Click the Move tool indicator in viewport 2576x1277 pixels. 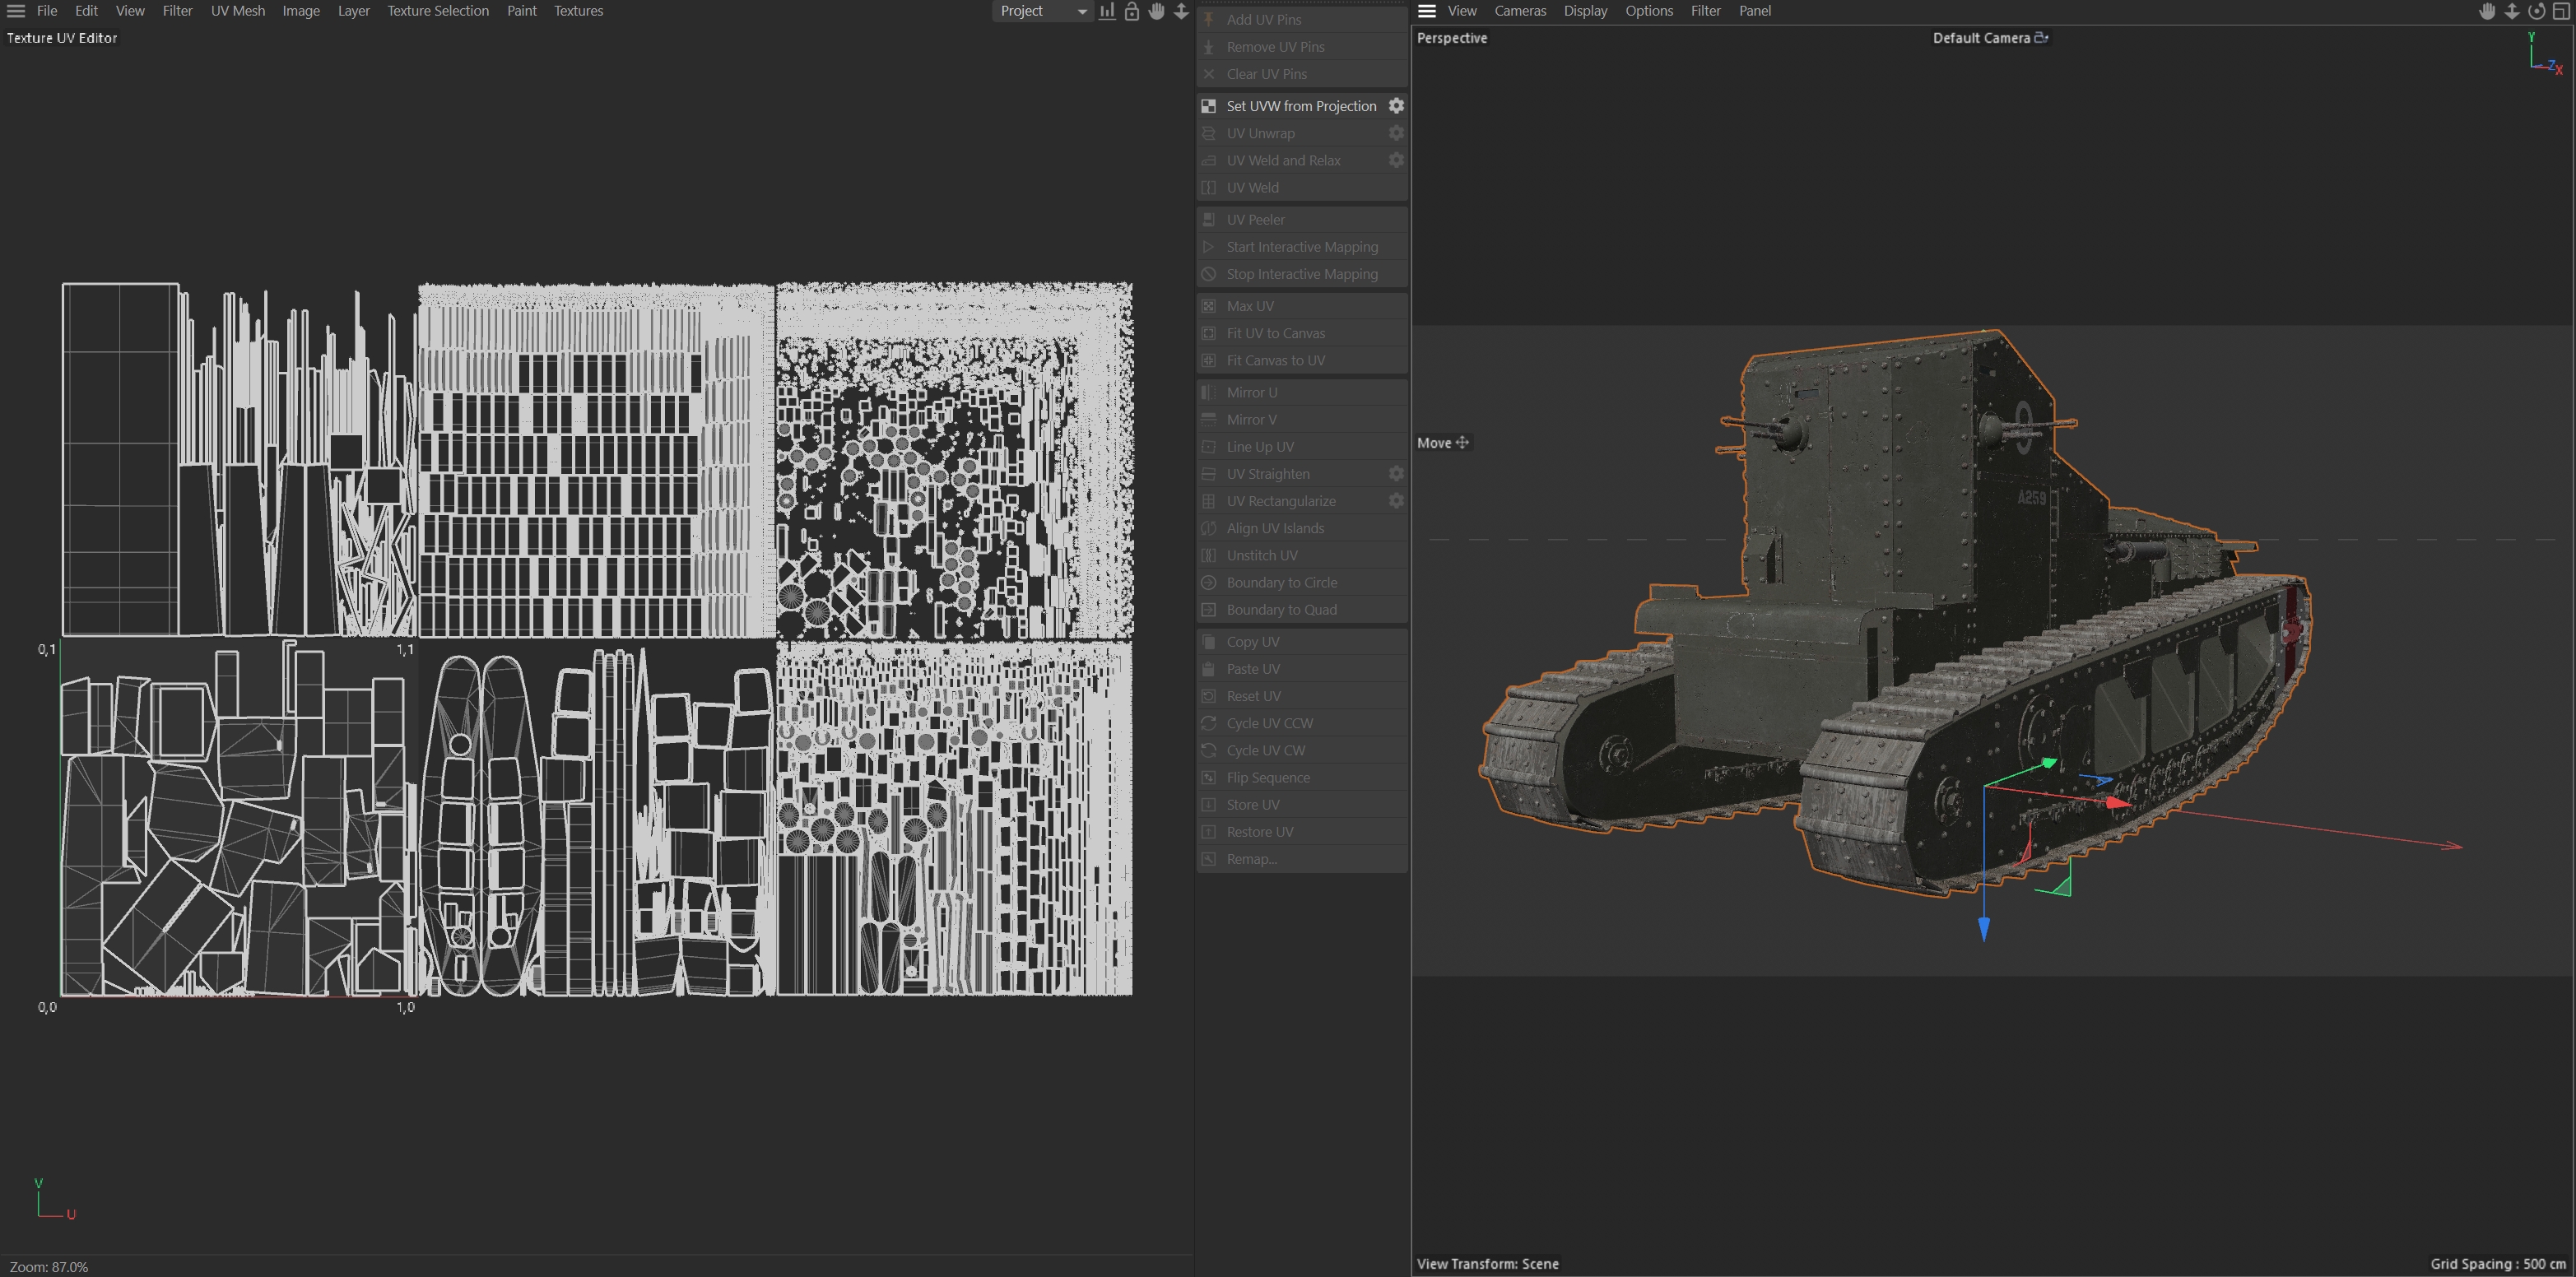click(x=1442, y=443)
